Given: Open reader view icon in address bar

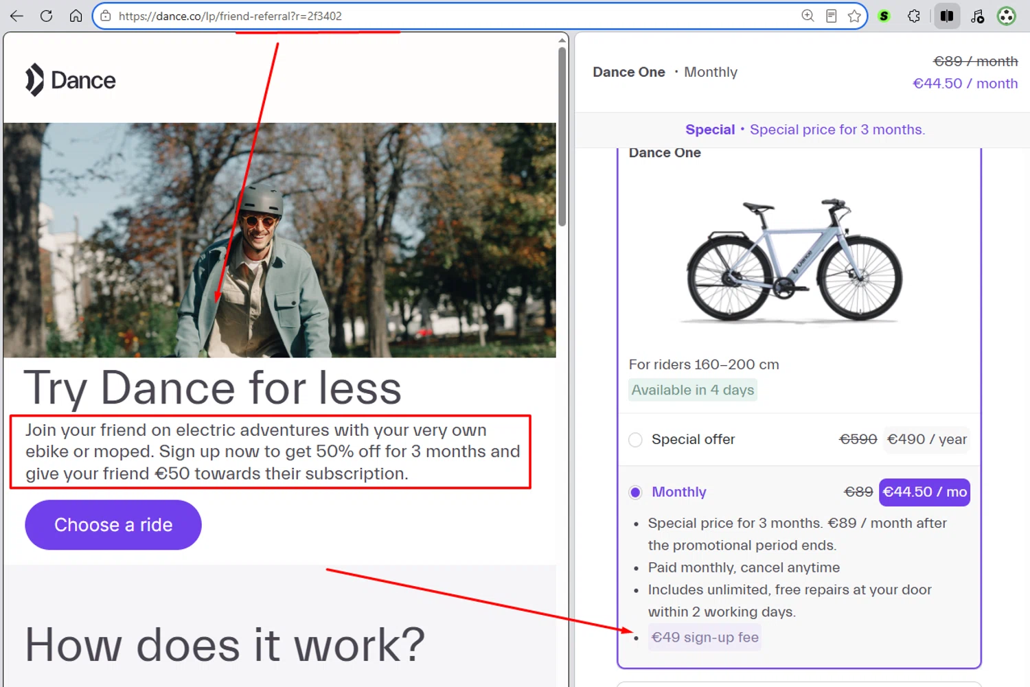Looking at the screenshot, I should coord(831,16).
